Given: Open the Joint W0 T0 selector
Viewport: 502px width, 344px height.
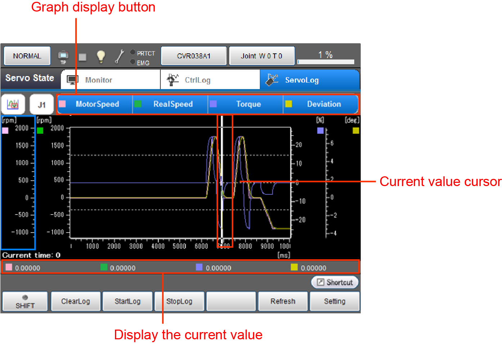Looking at the screenshot, I should (262, 56).
